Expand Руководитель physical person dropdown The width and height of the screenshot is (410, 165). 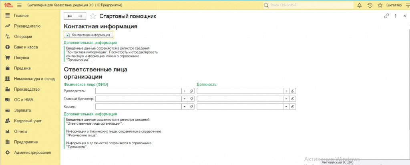coord(185,91)
